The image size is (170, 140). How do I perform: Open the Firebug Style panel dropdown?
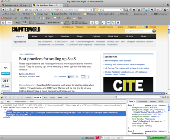coord(132,101)
